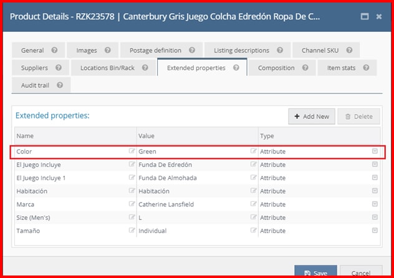Image resolution: width=394 pixels, height=278 pixels.
Task: Edit the Funda De Almohada value icon
Action: pos(254,177)
